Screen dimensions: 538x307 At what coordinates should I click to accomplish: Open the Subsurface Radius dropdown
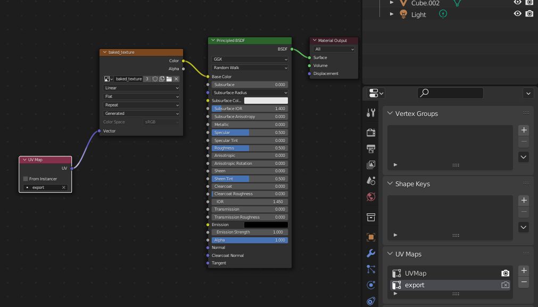point(250,93)
